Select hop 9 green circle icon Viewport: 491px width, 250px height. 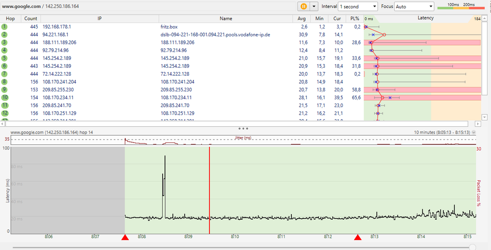click(4, 89)
